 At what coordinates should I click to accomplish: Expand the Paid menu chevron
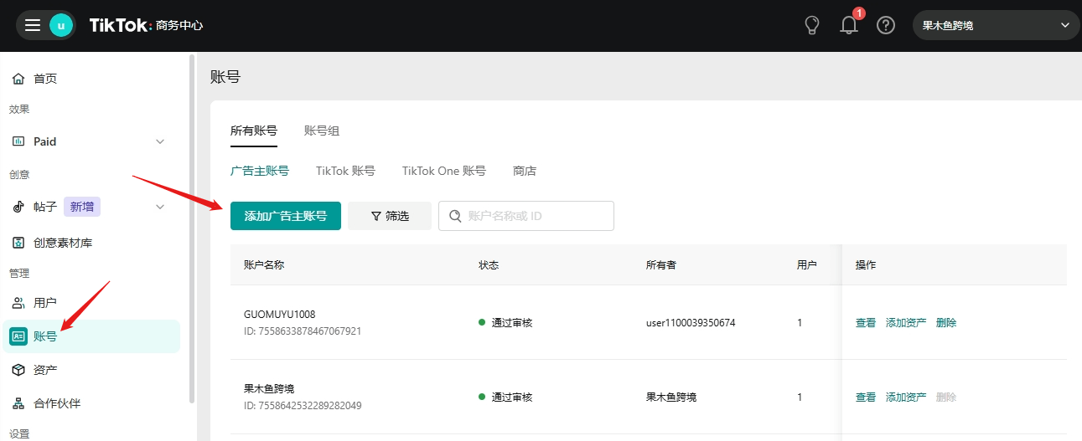point(160,141)
